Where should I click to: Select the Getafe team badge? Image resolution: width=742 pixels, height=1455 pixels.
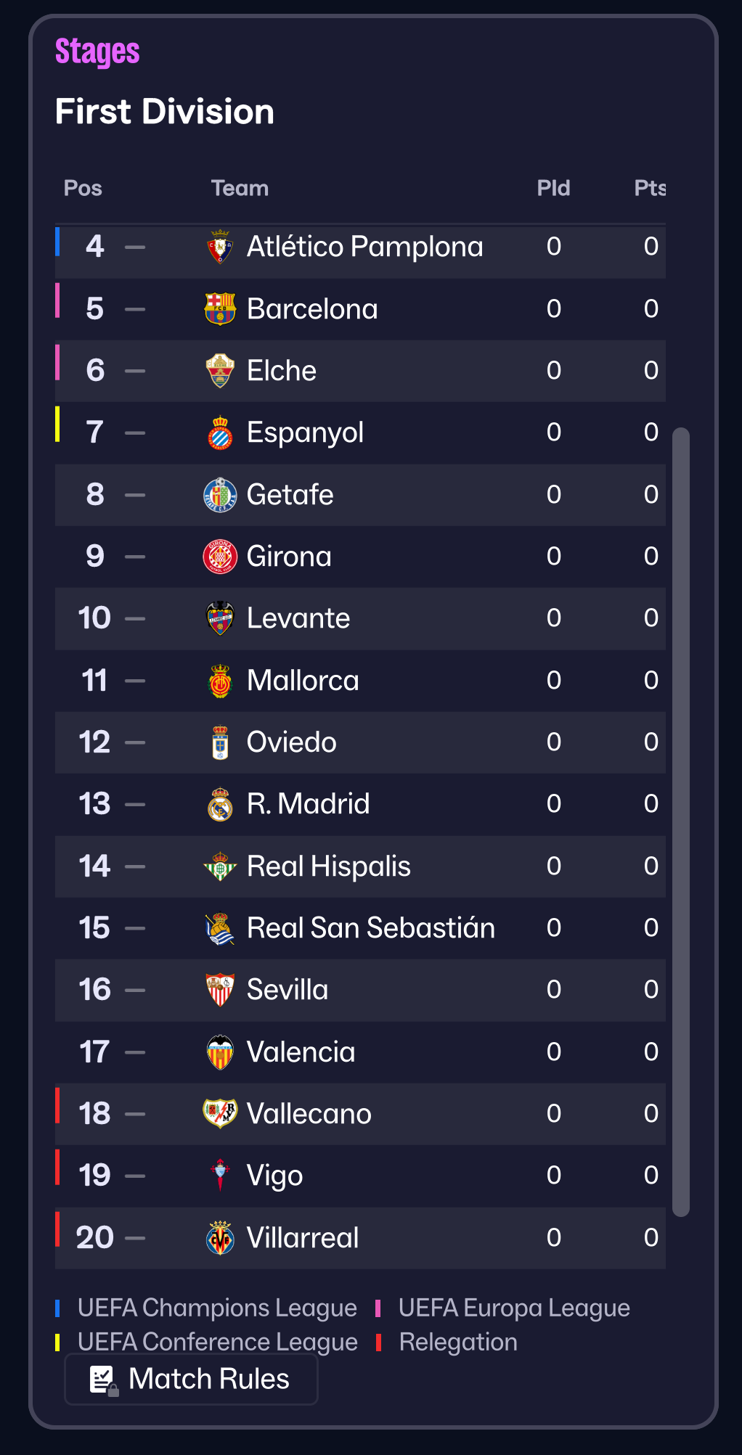point(220,495)
